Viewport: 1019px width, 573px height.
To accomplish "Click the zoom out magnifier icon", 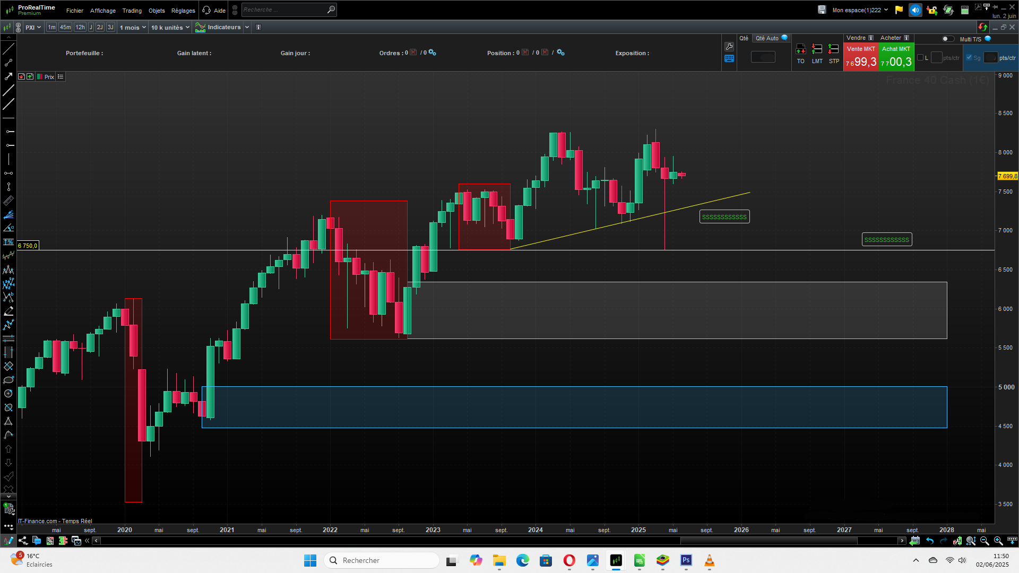I will [985, 541].
